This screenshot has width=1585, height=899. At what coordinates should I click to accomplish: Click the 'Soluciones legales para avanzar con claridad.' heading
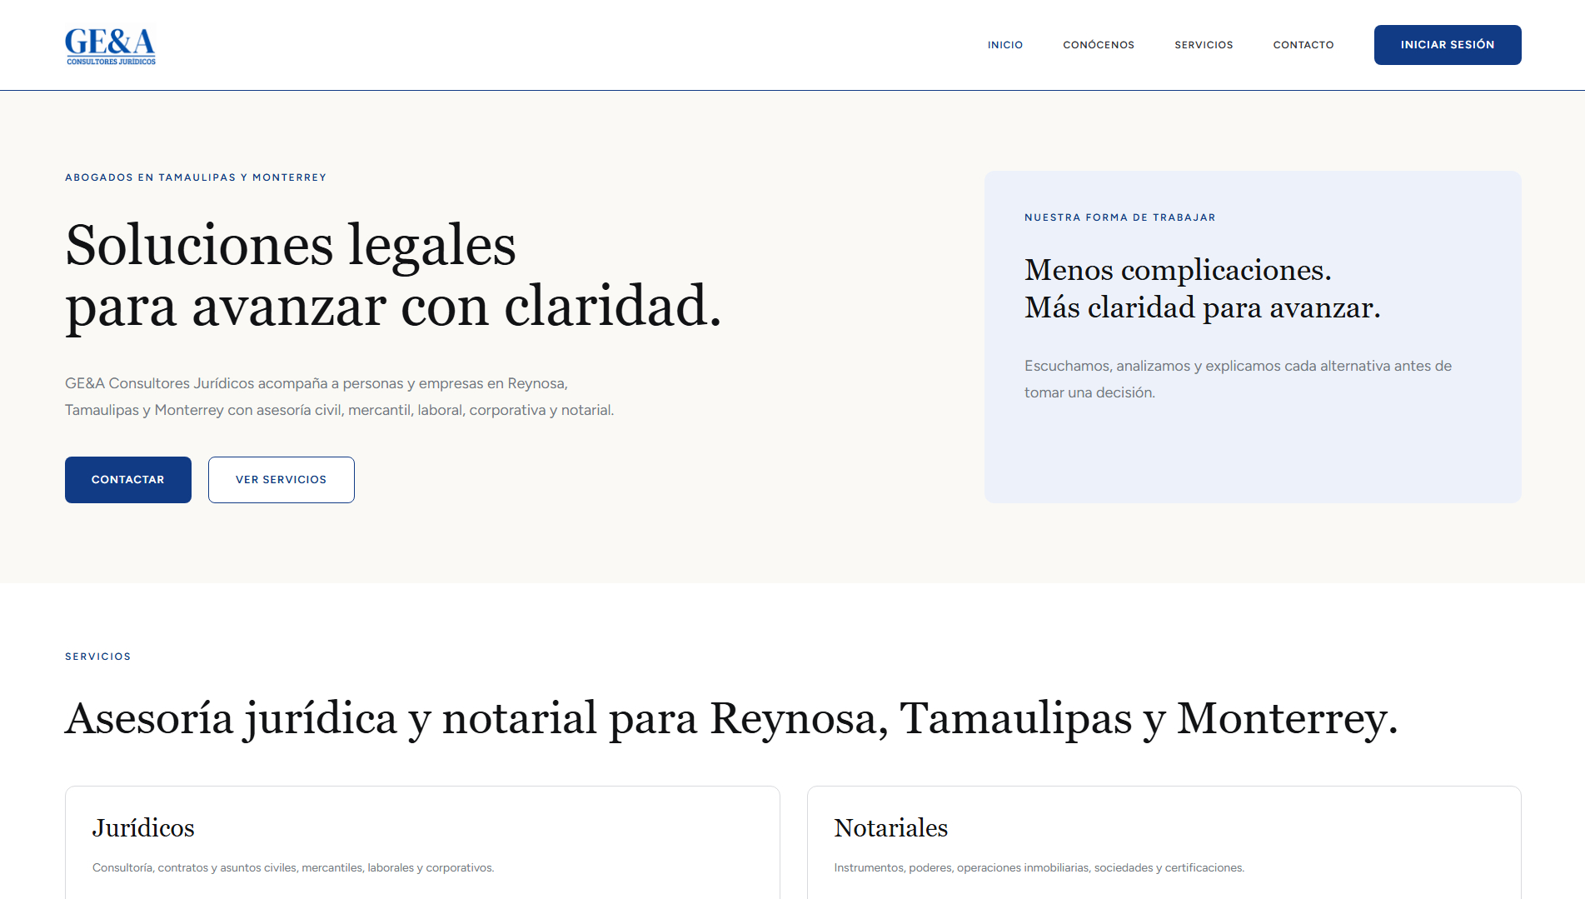pos(393,276)
